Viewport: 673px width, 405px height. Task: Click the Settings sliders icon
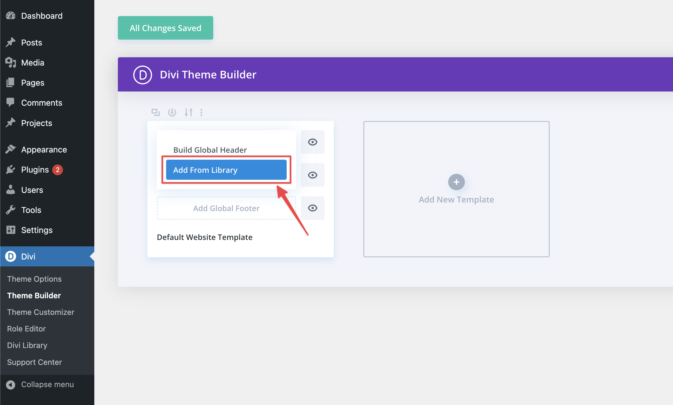point(11,230)
